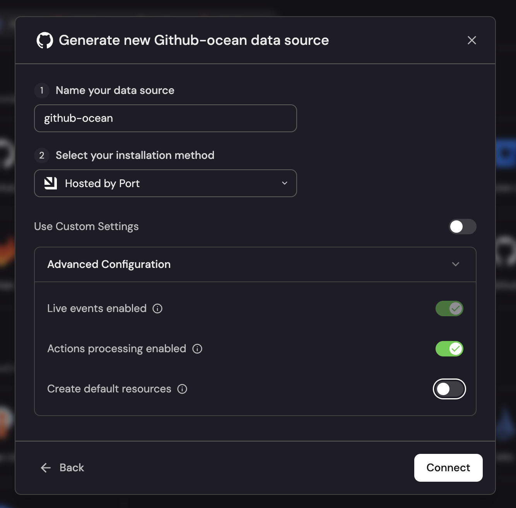Collapse the Advanced Configuration section header
Image resolution: width=516 pixels, height=508 pixels.
click(255, 264)
